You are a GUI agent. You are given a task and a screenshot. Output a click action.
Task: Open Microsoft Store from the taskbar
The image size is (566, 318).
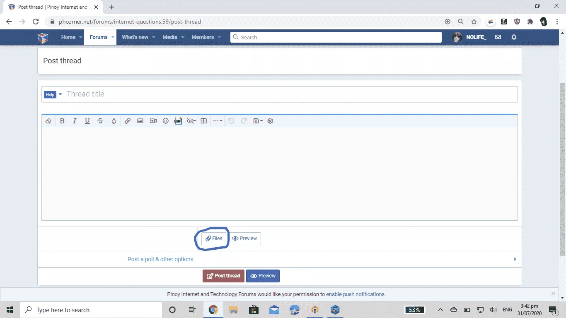click(254, 310)
